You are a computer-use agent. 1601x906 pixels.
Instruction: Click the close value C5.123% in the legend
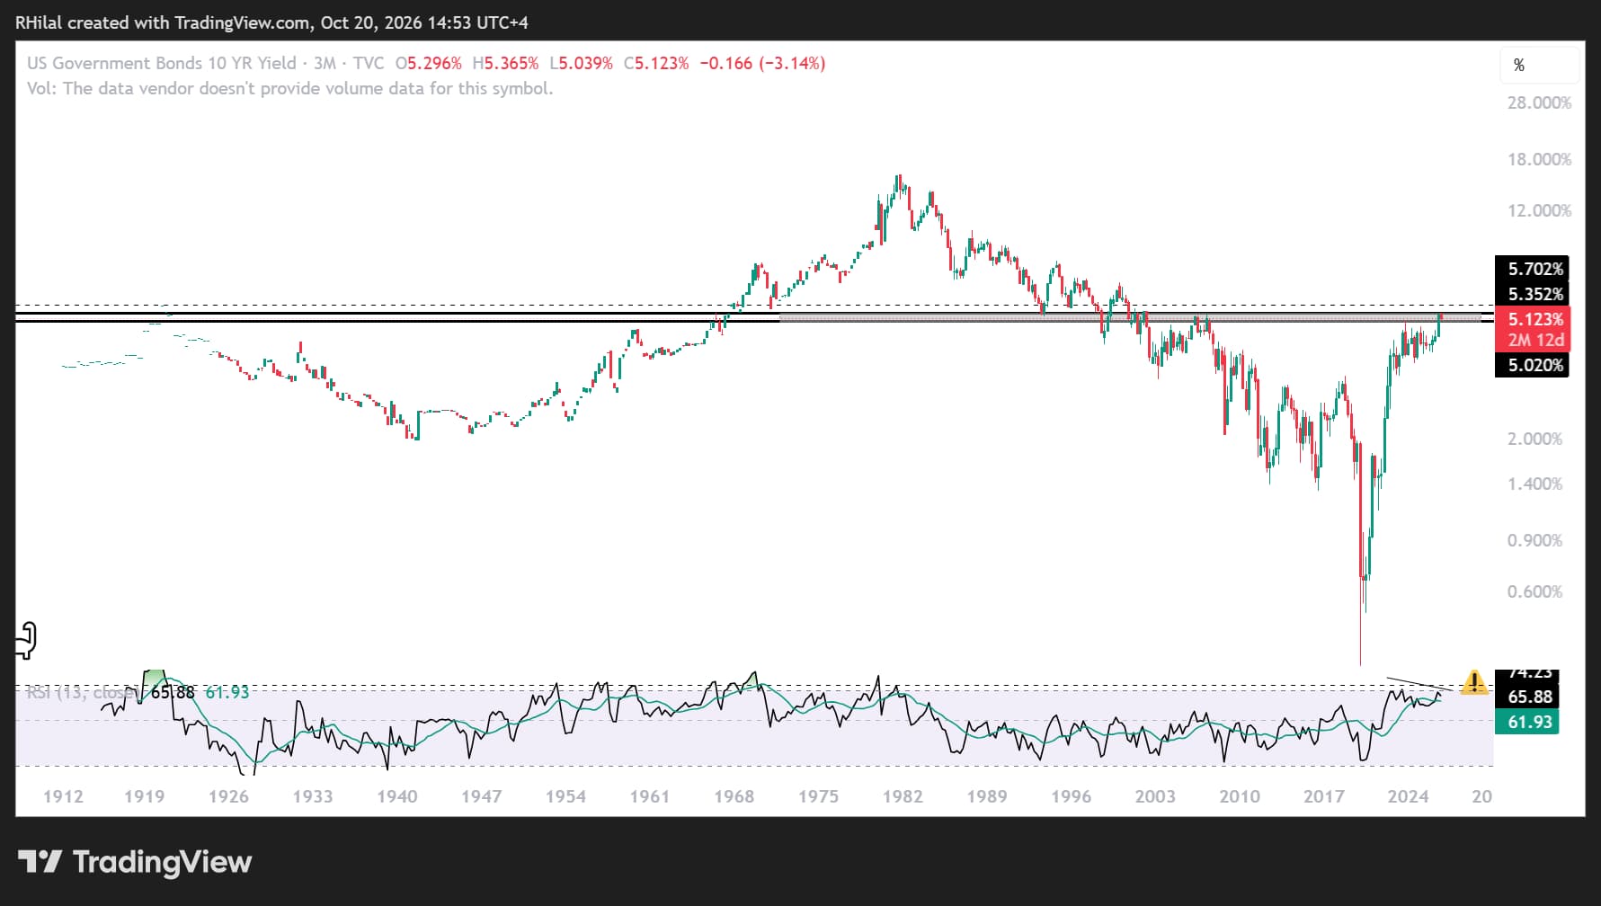656,63
